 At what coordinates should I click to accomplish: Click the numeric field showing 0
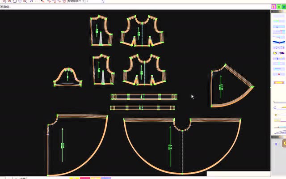click(x=276, y=144)
